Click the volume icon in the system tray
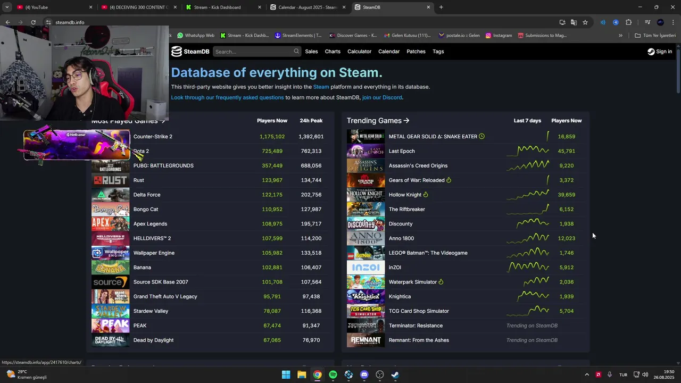Image resolution: width=681 pixels, height=383 pixels. point(645,374)
